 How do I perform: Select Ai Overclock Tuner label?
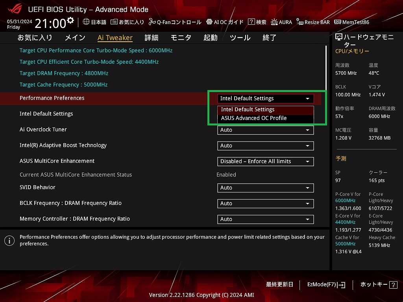tap(43, 129)
